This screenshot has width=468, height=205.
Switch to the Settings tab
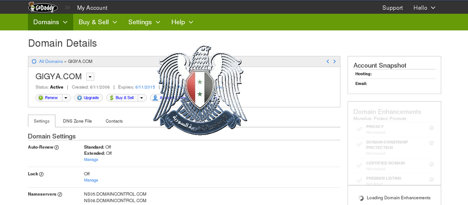tap(42, 121)
